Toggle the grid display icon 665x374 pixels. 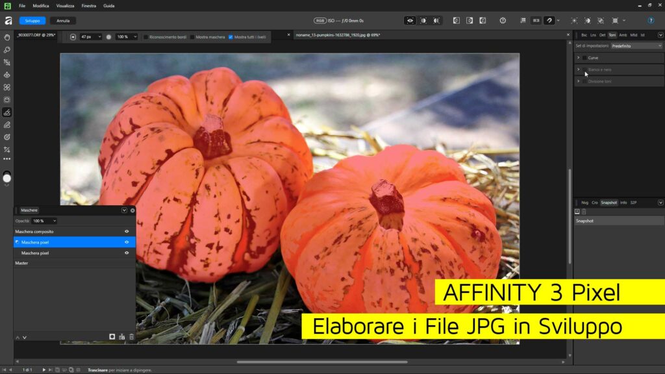click(523, 20)
